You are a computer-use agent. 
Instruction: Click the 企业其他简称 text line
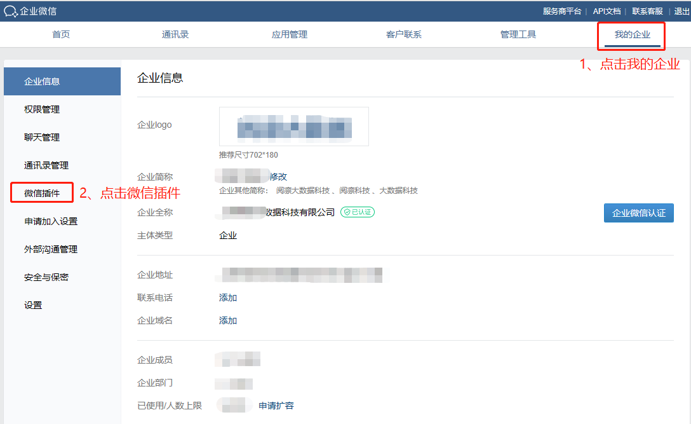318,191
